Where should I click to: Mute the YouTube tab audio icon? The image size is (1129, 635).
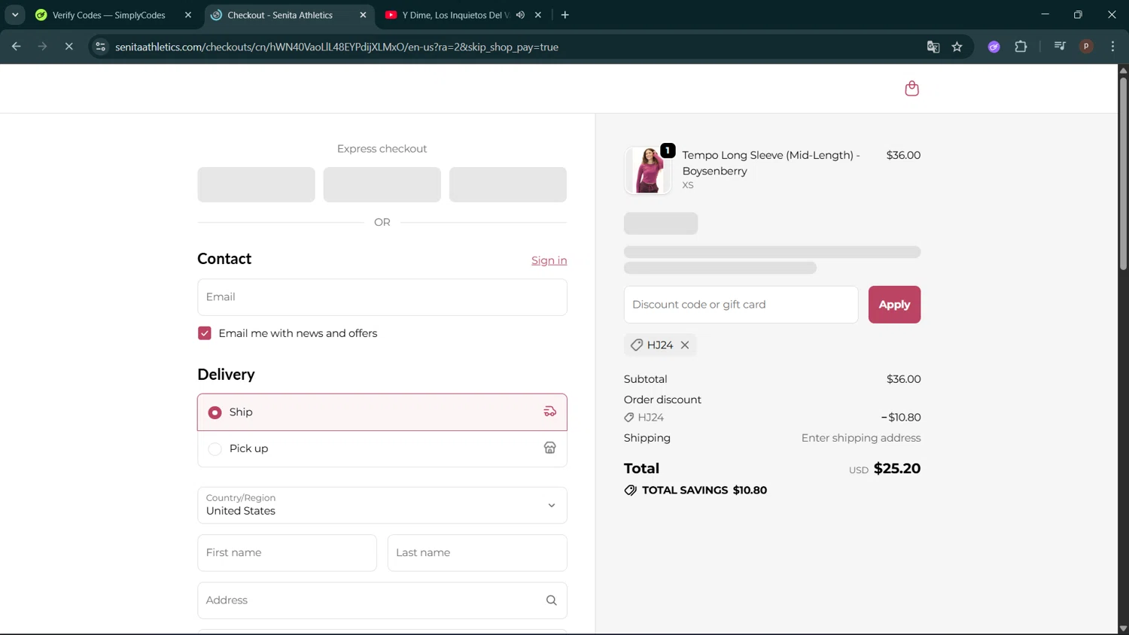coord(520,15)
